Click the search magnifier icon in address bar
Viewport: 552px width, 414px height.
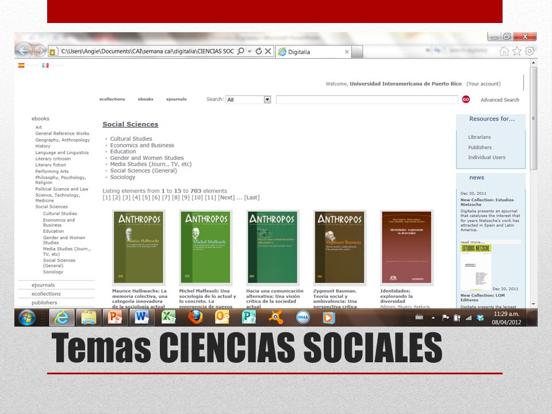click(241, 51)
